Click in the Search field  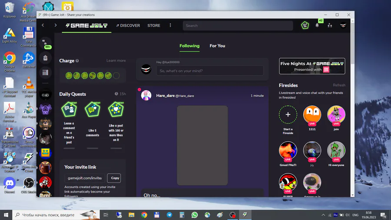coord(238,26)
